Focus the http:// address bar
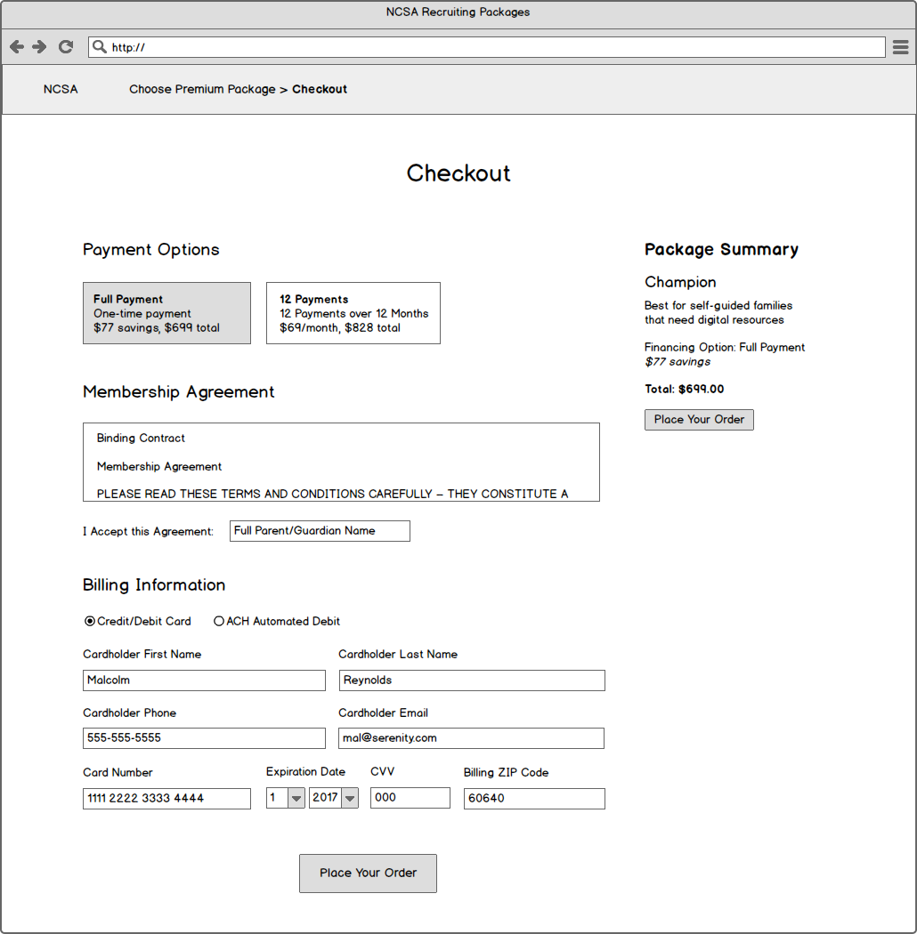This screenshot has width=917, height=934. (486, 47)
